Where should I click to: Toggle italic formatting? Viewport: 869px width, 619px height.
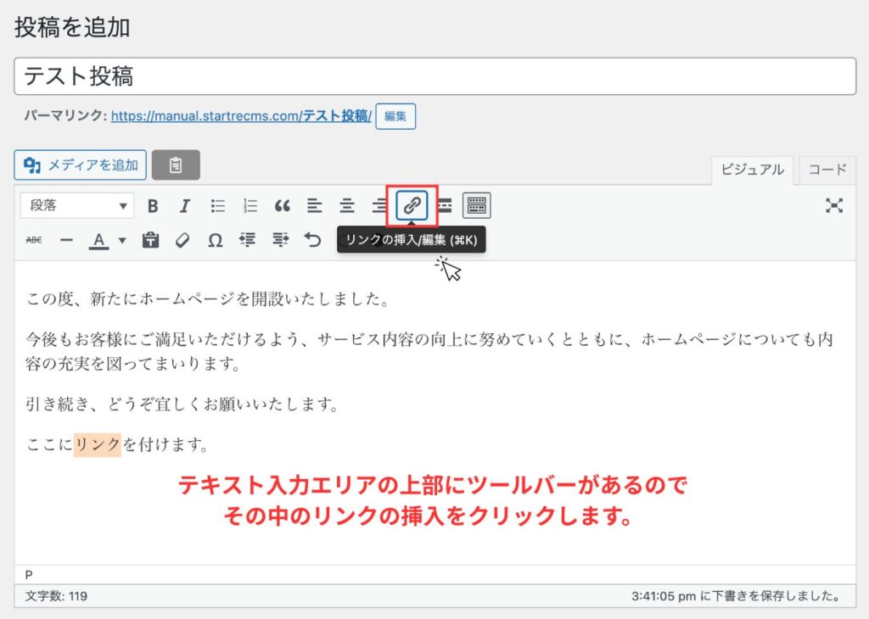[x=184, y=205]
